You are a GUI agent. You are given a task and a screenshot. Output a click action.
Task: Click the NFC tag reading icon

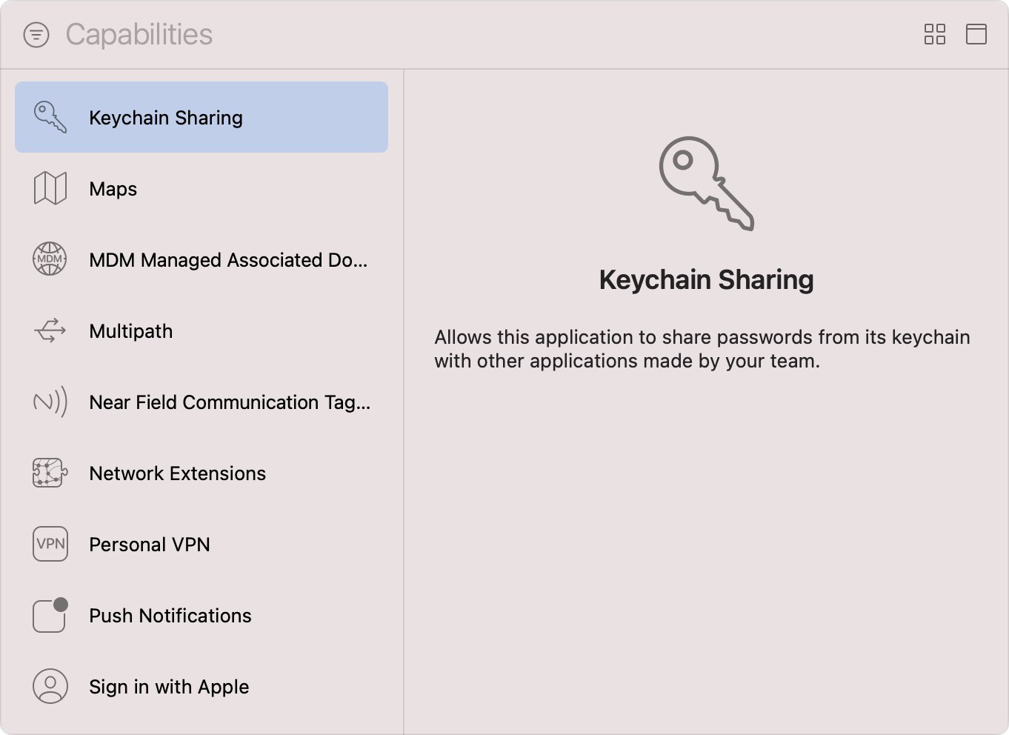point(49,402)
